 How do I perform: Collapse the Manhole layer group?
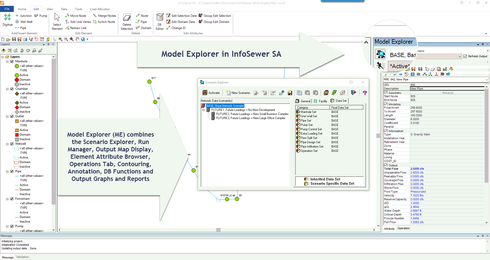tap(7, 62)
